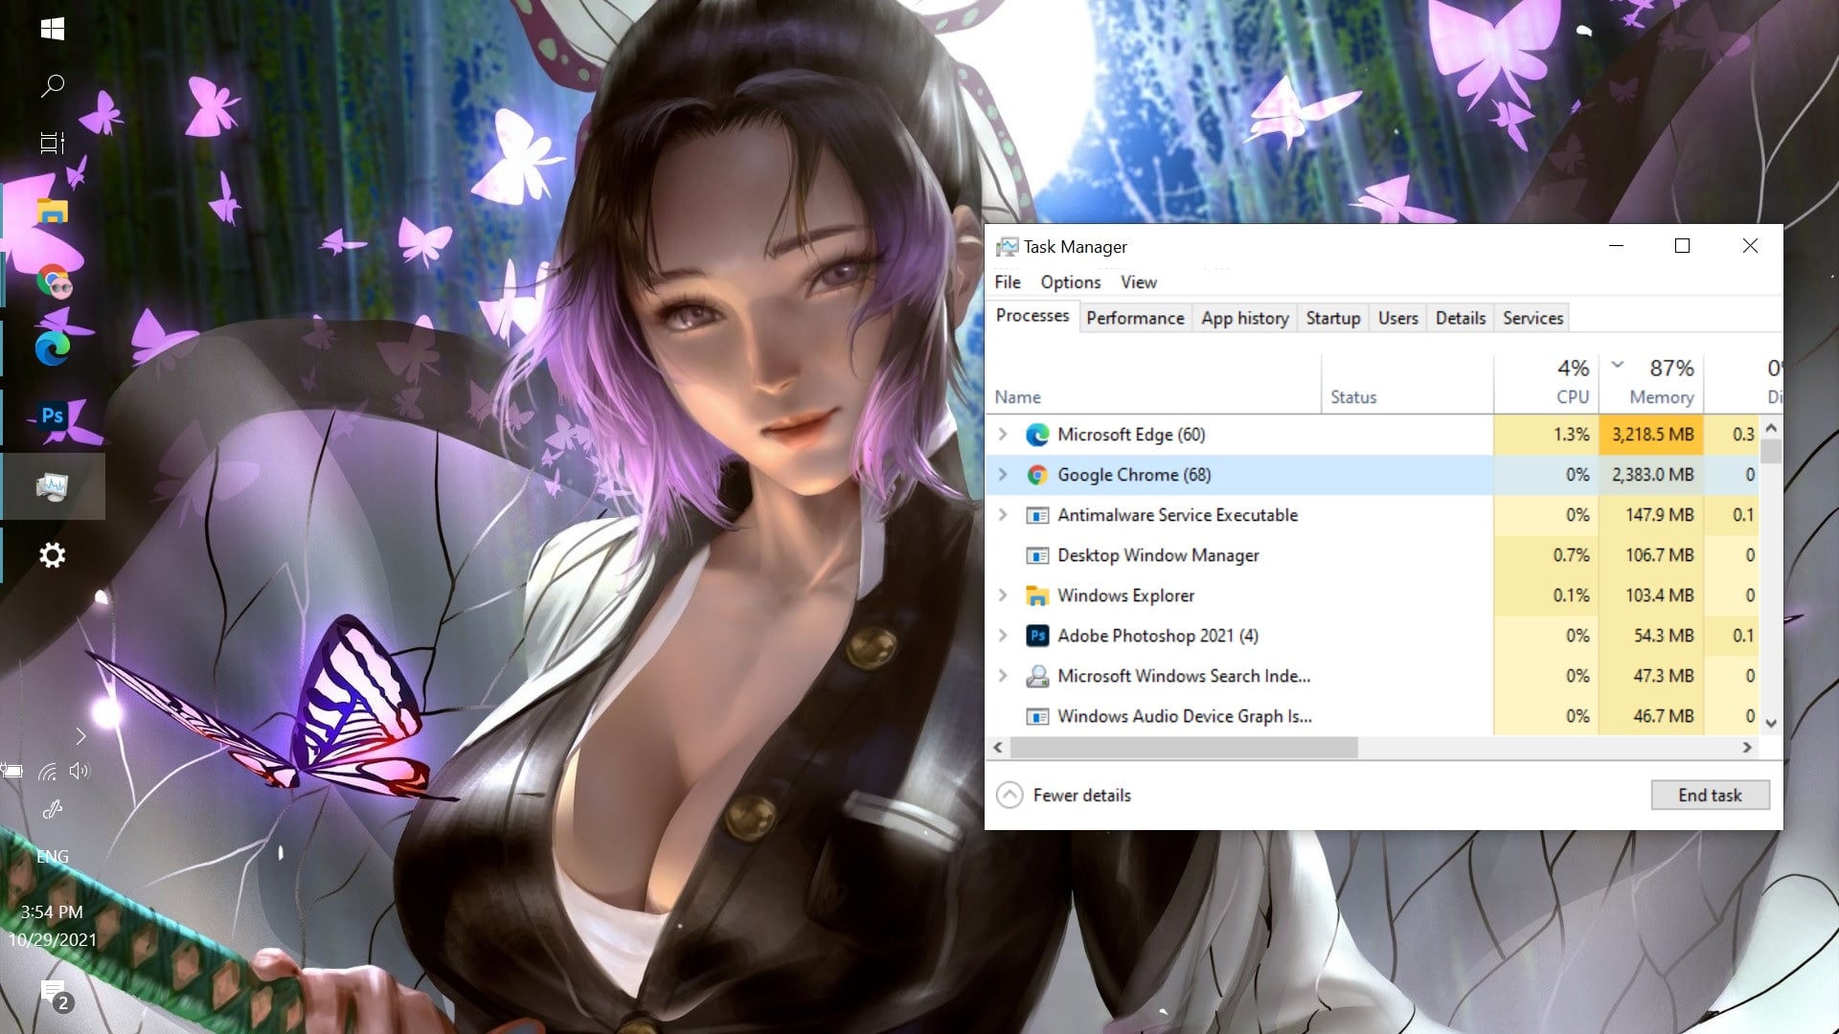Viewport: 1839px width, 1034px height.
Task: Click the Windows Audio Device Graph icon
Action: point(1037,716)
